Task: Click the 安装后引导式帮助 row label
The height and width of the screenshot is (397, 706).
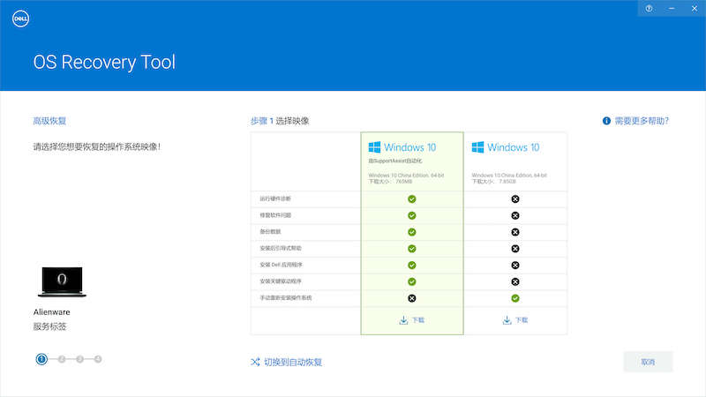Action: [281, 248]
